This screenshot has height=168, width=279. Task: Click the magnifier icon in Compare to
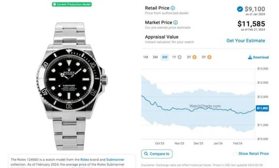(146, 154)
